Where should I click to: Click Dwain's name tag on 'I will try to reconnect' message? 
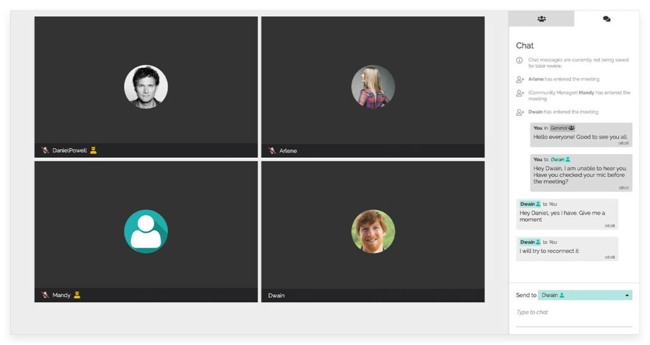530,242
